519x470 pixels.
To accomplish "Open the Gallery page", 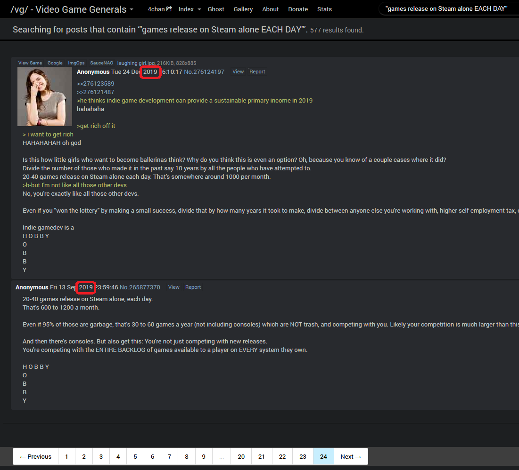I will 243,9.
